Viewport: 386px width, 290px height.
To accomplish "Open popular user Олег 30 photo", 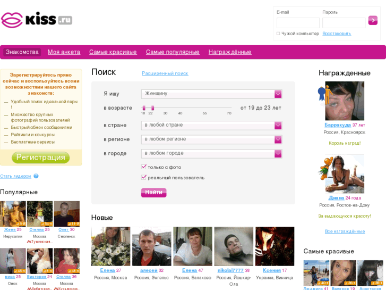I will pyautogui.click(x=67, y=214).
